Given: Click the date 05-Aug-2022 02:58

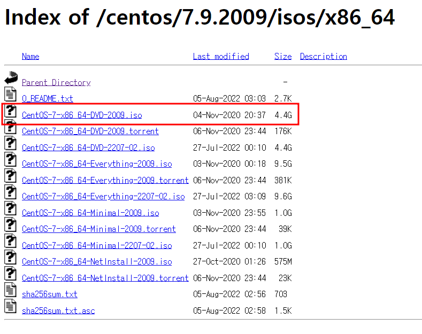Looking at the screenshot, I should tap(229, 310).
